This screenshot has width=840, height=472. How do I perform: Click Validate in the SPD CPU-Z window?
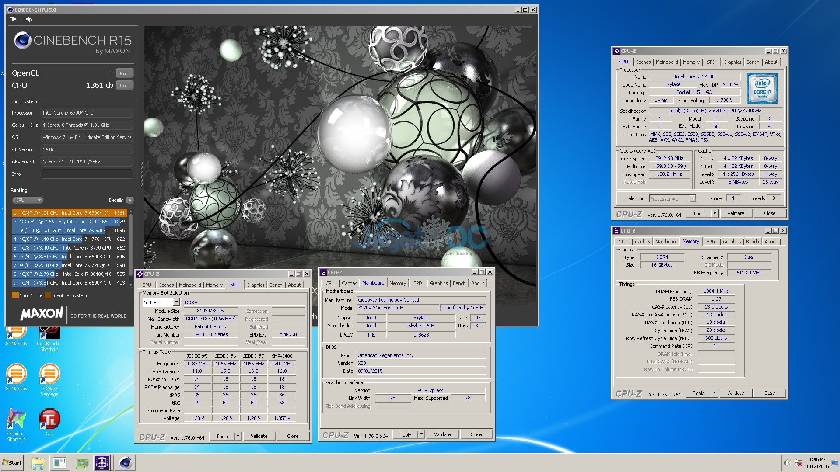(x=259, y=436)
